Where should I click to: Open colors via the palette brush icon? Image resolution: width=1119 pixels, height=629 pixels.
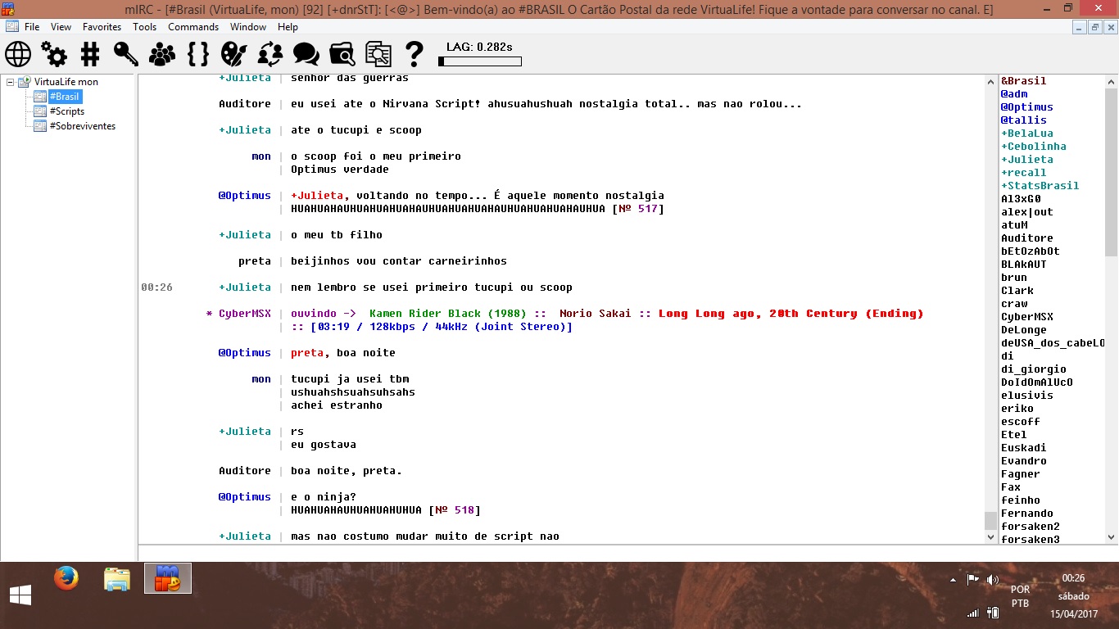[234, 54]
